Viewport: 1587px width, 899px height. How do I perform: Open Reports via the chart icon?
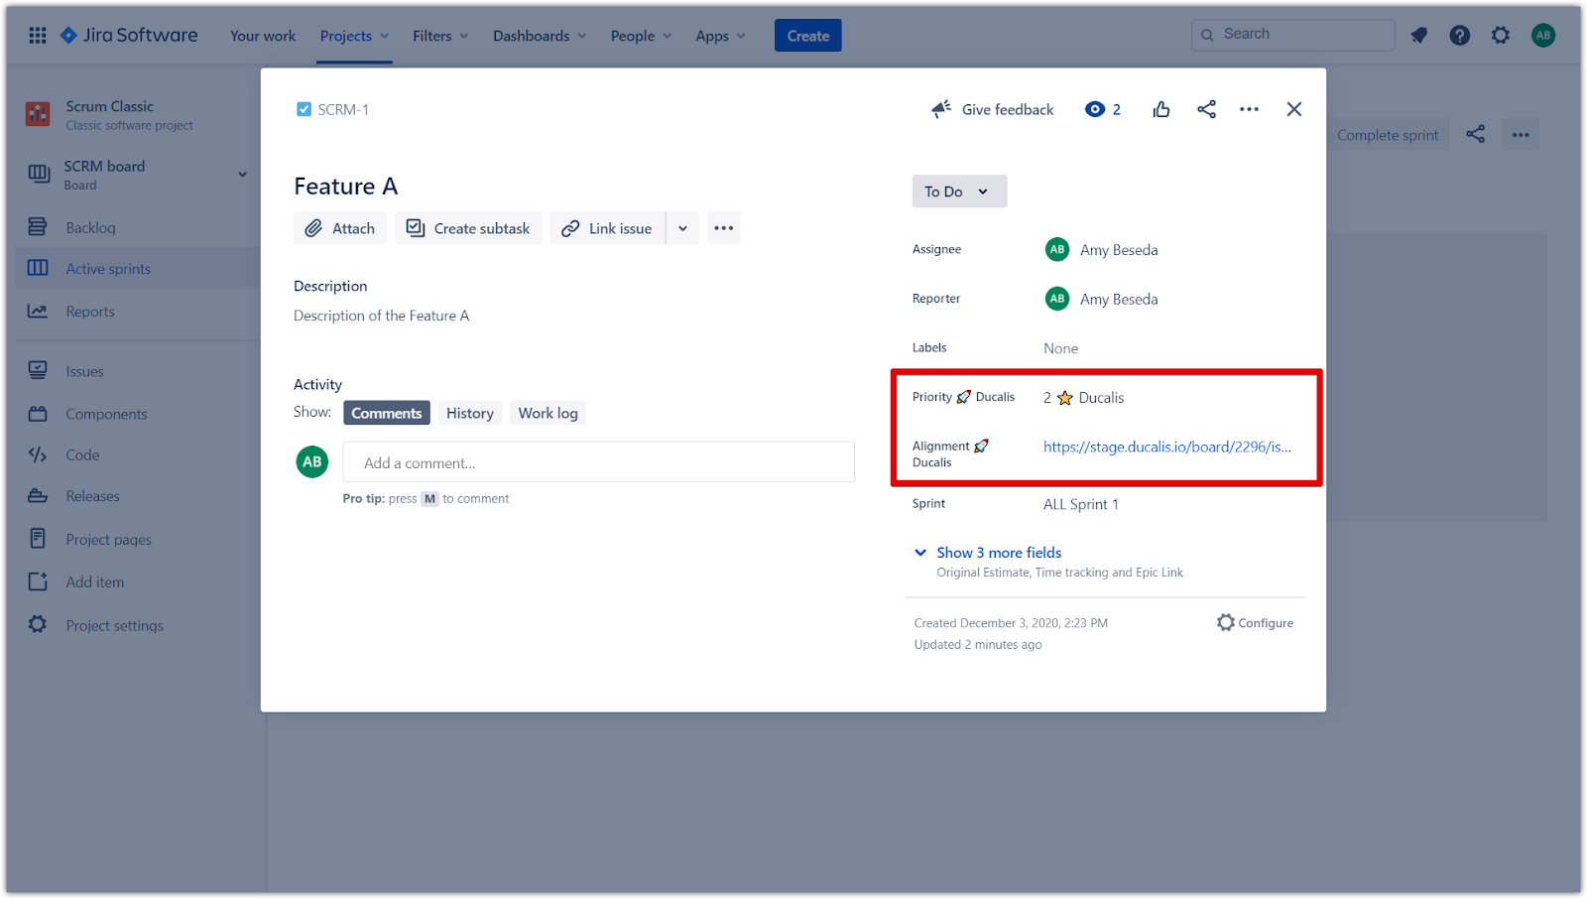[x=37, y=311]
